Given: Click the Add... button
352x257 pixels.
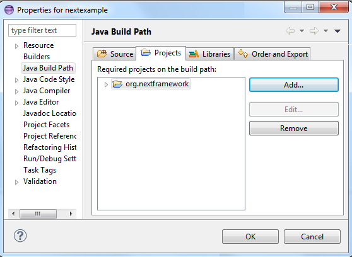Looking at the screenshot, I should pos(294,85).
